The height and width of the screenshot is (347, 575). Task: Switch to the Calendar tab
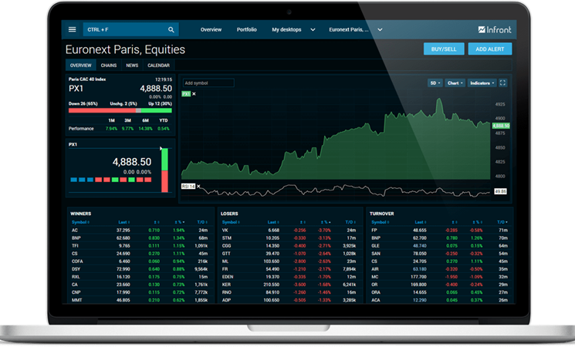tap(158, 66)
